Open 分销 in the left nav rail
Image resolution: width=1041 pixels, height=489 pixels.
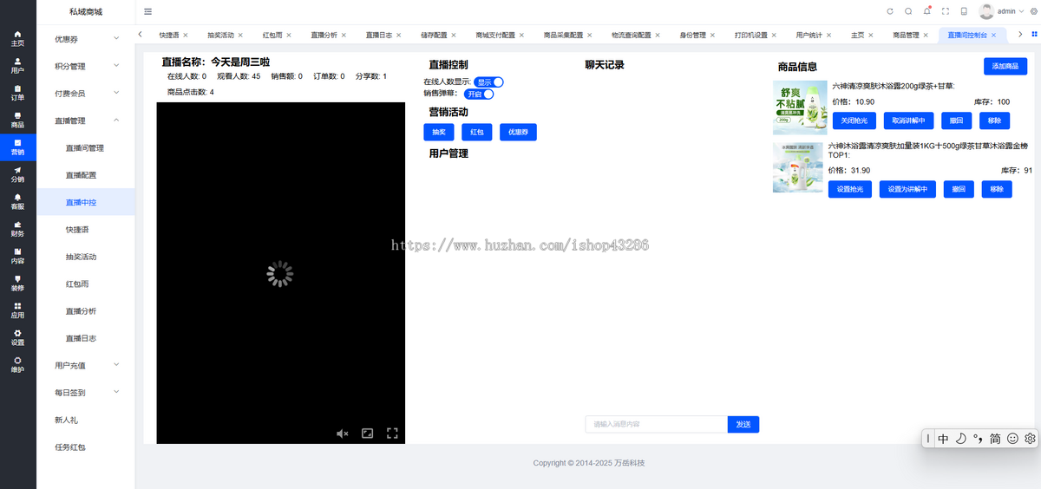17,174
